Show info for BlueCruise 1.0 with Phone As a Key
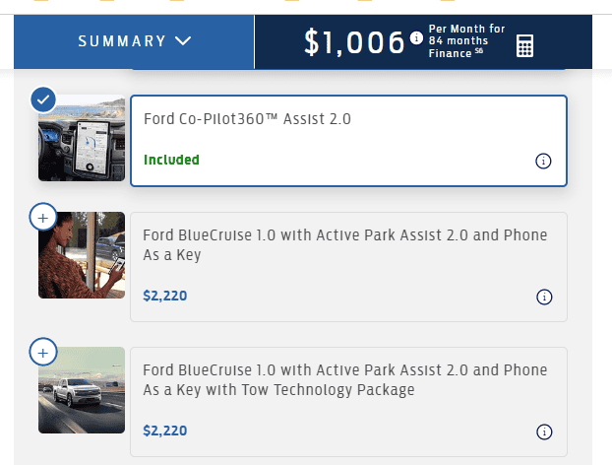The image size is (612, 465). coord(544,297)
